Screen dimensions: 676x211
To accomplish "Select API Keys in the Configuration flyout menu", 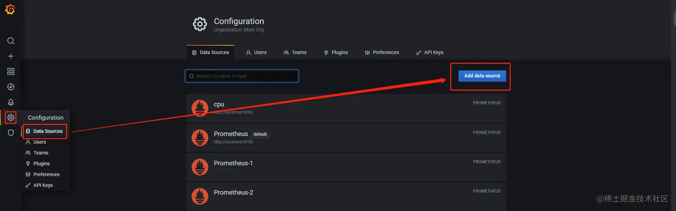I will point(45,185).
